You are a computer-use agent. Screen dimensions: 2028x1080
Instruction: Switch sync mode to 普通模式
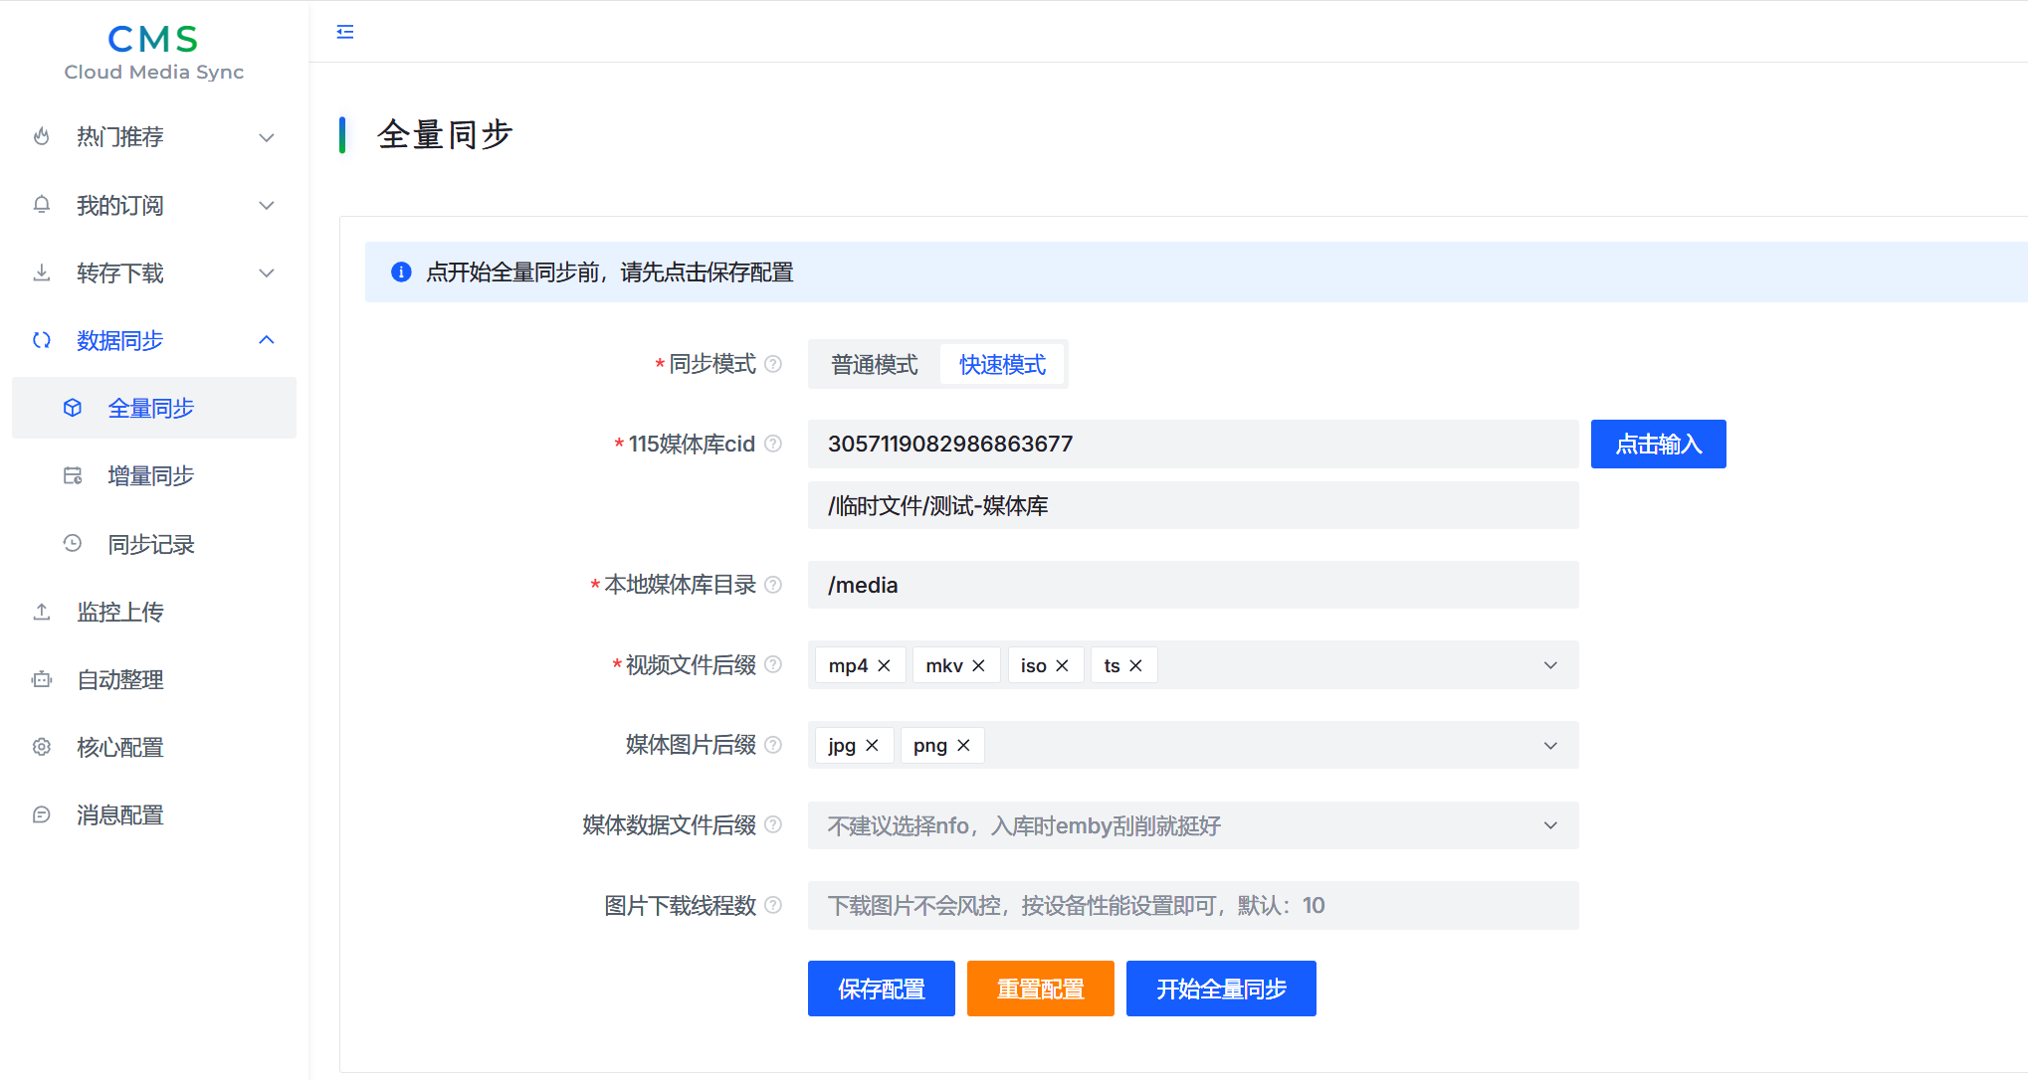pyautogui.click(x=874, y=364)
